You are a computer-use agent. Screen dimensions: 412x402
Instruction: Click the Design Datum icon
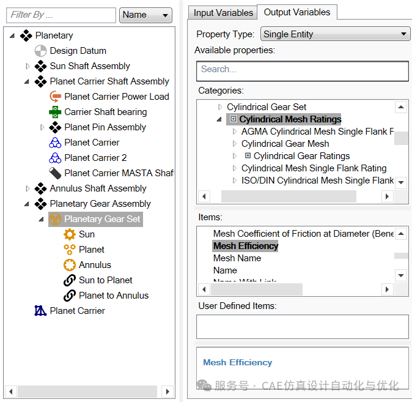[x=40, y=51]
